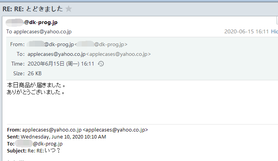The height and width of the screenshot is (161, 278).
Task: Click the partially visible Hide link at right
Action: tap(274, 31)
